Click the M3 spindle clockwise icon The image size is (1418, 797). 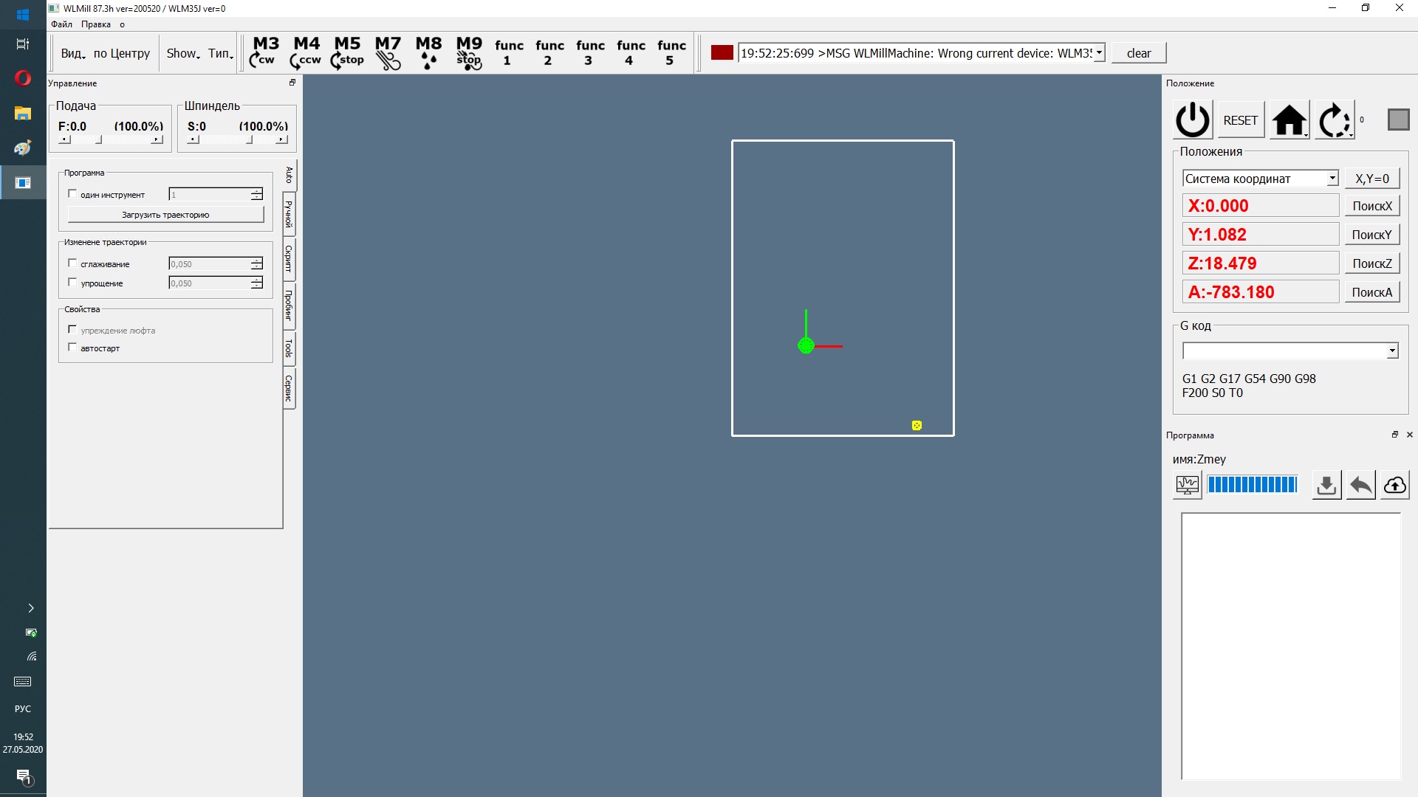265,52
